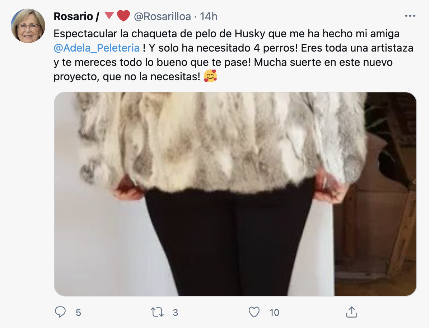430x328 pixels.
Task: Open the share tweet icon
Action: (351, 312)
